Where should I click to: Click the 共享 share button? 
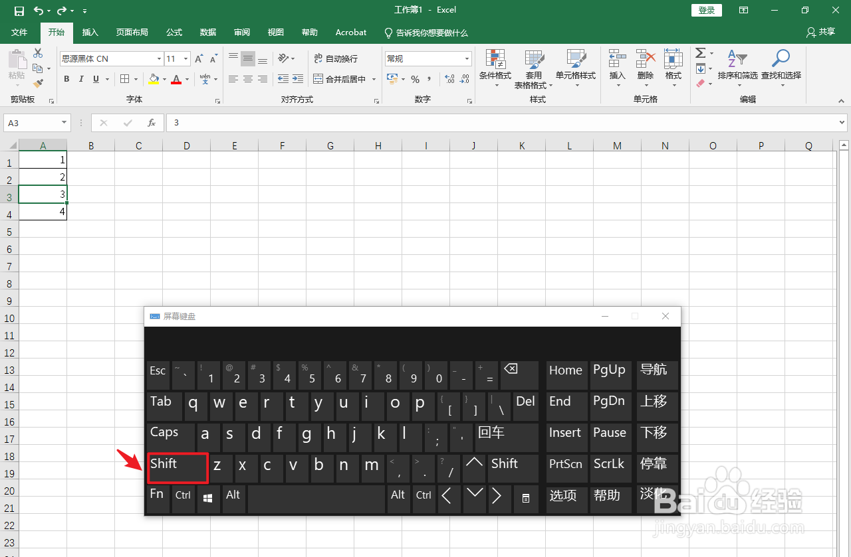[x=820, y=32]
